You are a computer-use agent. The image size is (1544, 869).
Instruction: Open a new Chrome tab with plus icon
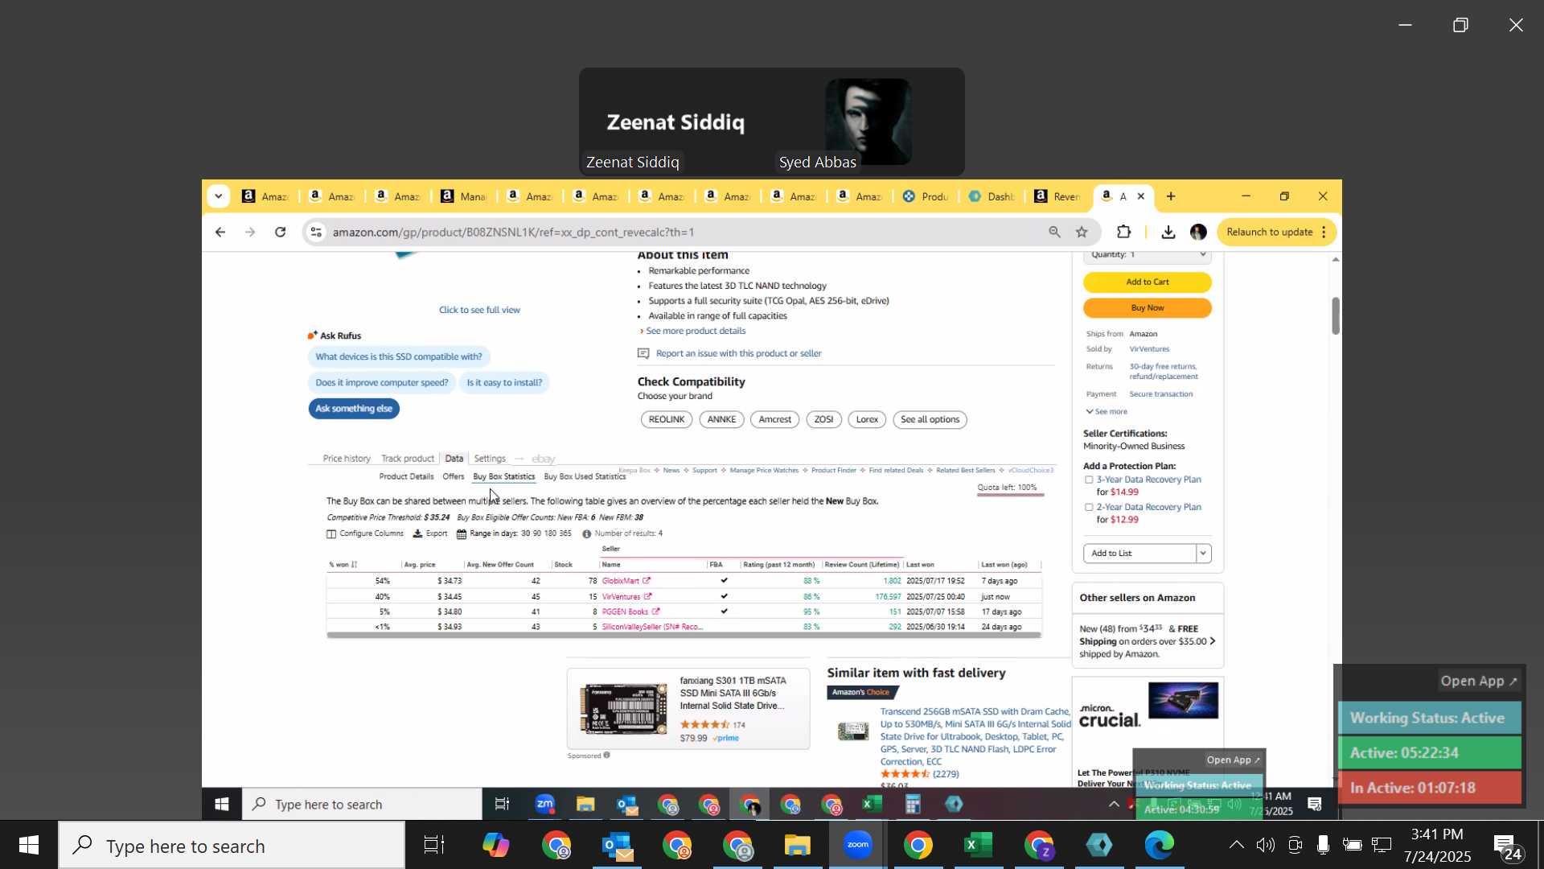[x=1171, y=196]
